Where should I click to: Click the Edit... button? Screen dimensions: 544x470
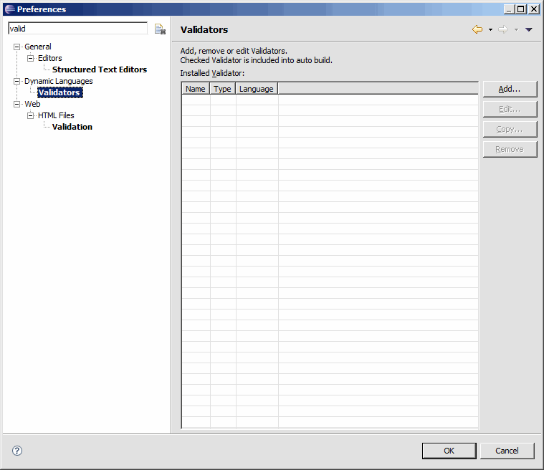pyautogui.click(x=510, y=110)
